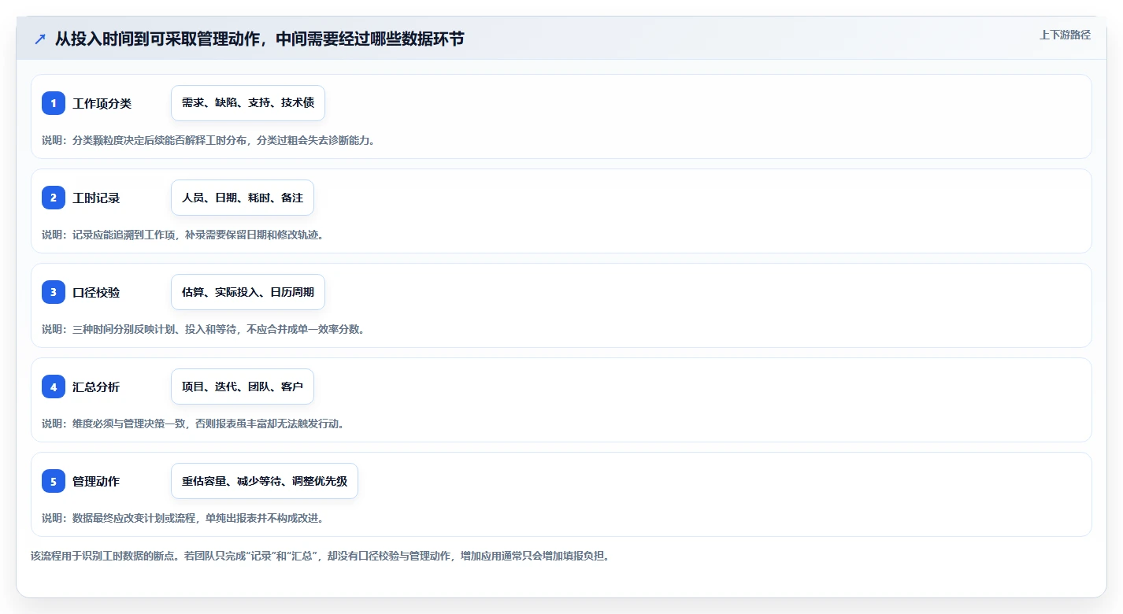
Task: Click the step 4 number badge
Action: click(x=54, y=387)
